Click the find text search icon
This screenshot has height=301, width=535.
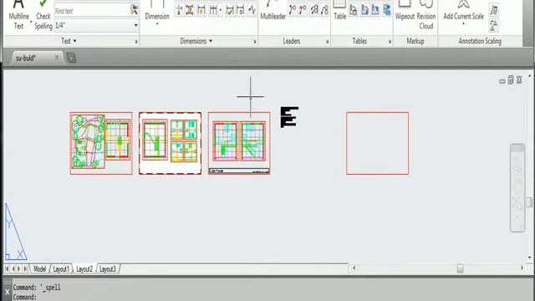pos(134,10)
